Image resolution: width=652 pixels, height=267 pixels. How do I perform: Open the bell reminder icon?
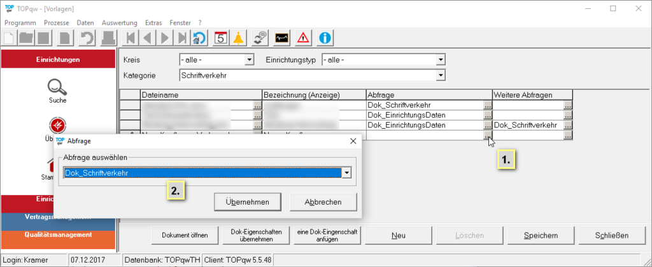pyautogui.click(x=239, y=38)
